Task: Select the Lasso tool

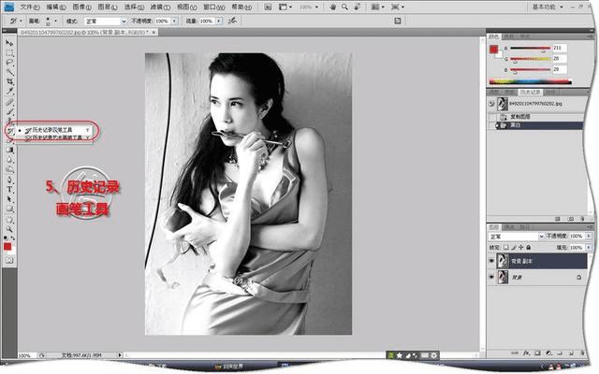Action: pyautogui.click(x=9, y=61)
